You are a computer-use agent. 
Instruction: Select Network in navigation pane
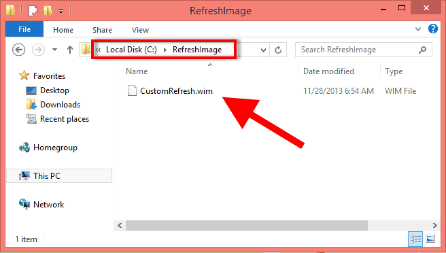[49, 204]
